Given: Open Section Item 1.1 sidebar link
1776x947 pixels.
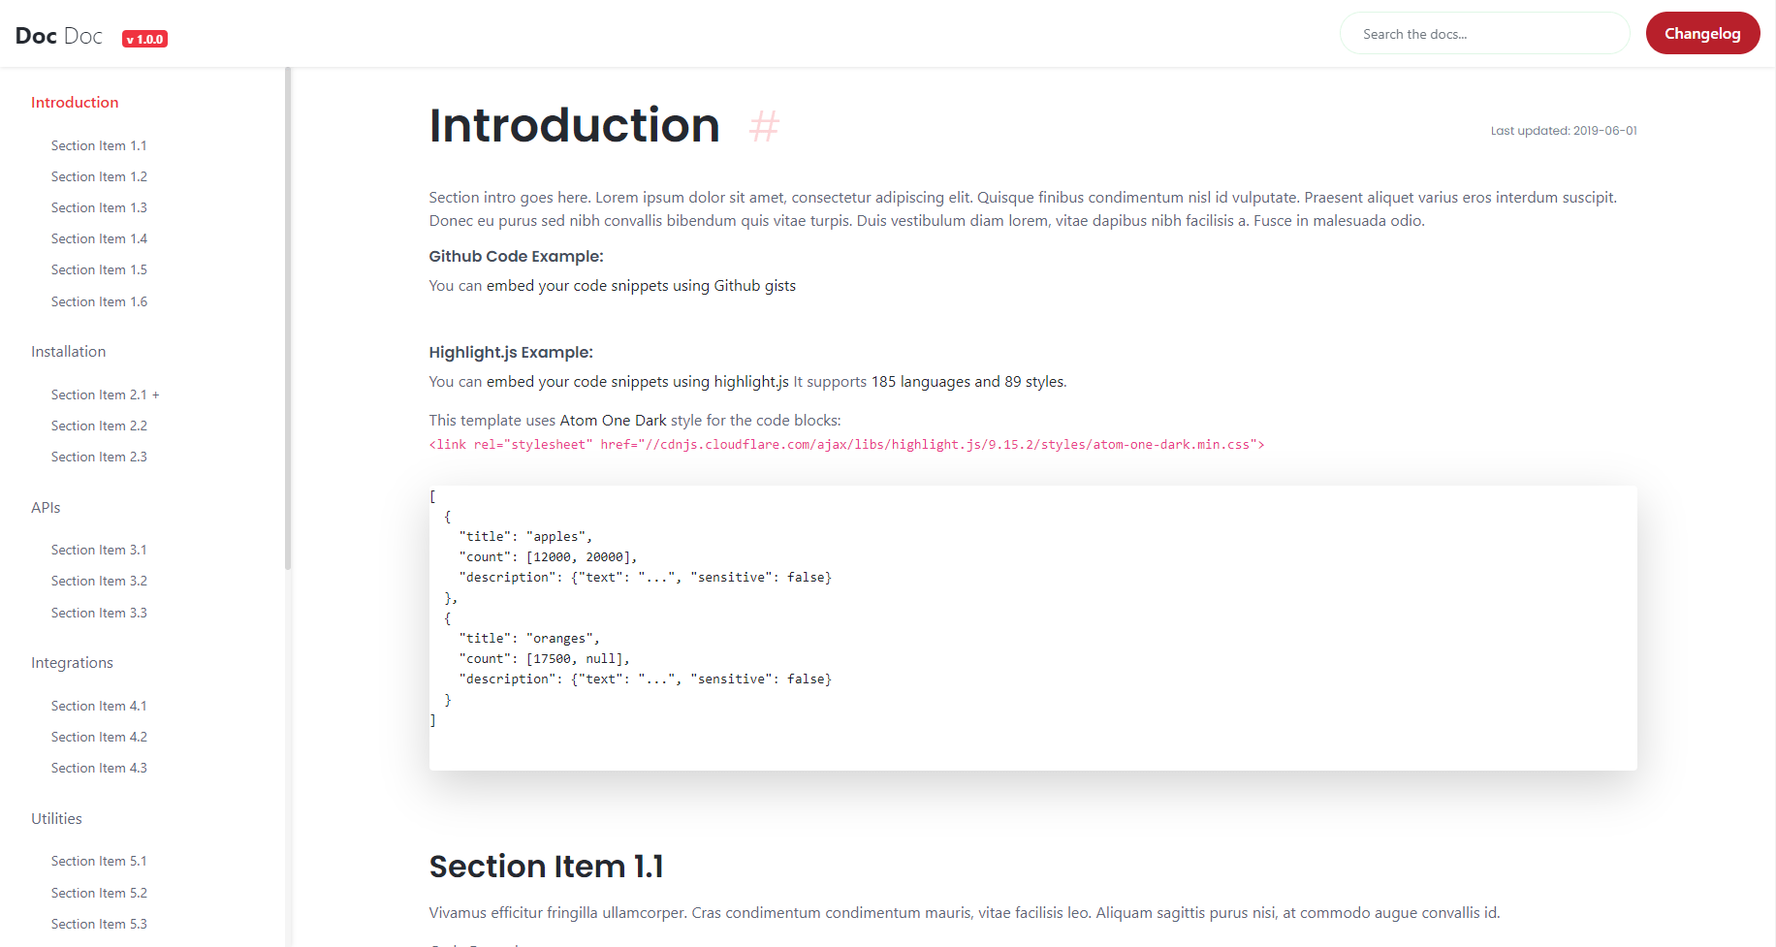Looking at the screenshot, I should point(99,145).
